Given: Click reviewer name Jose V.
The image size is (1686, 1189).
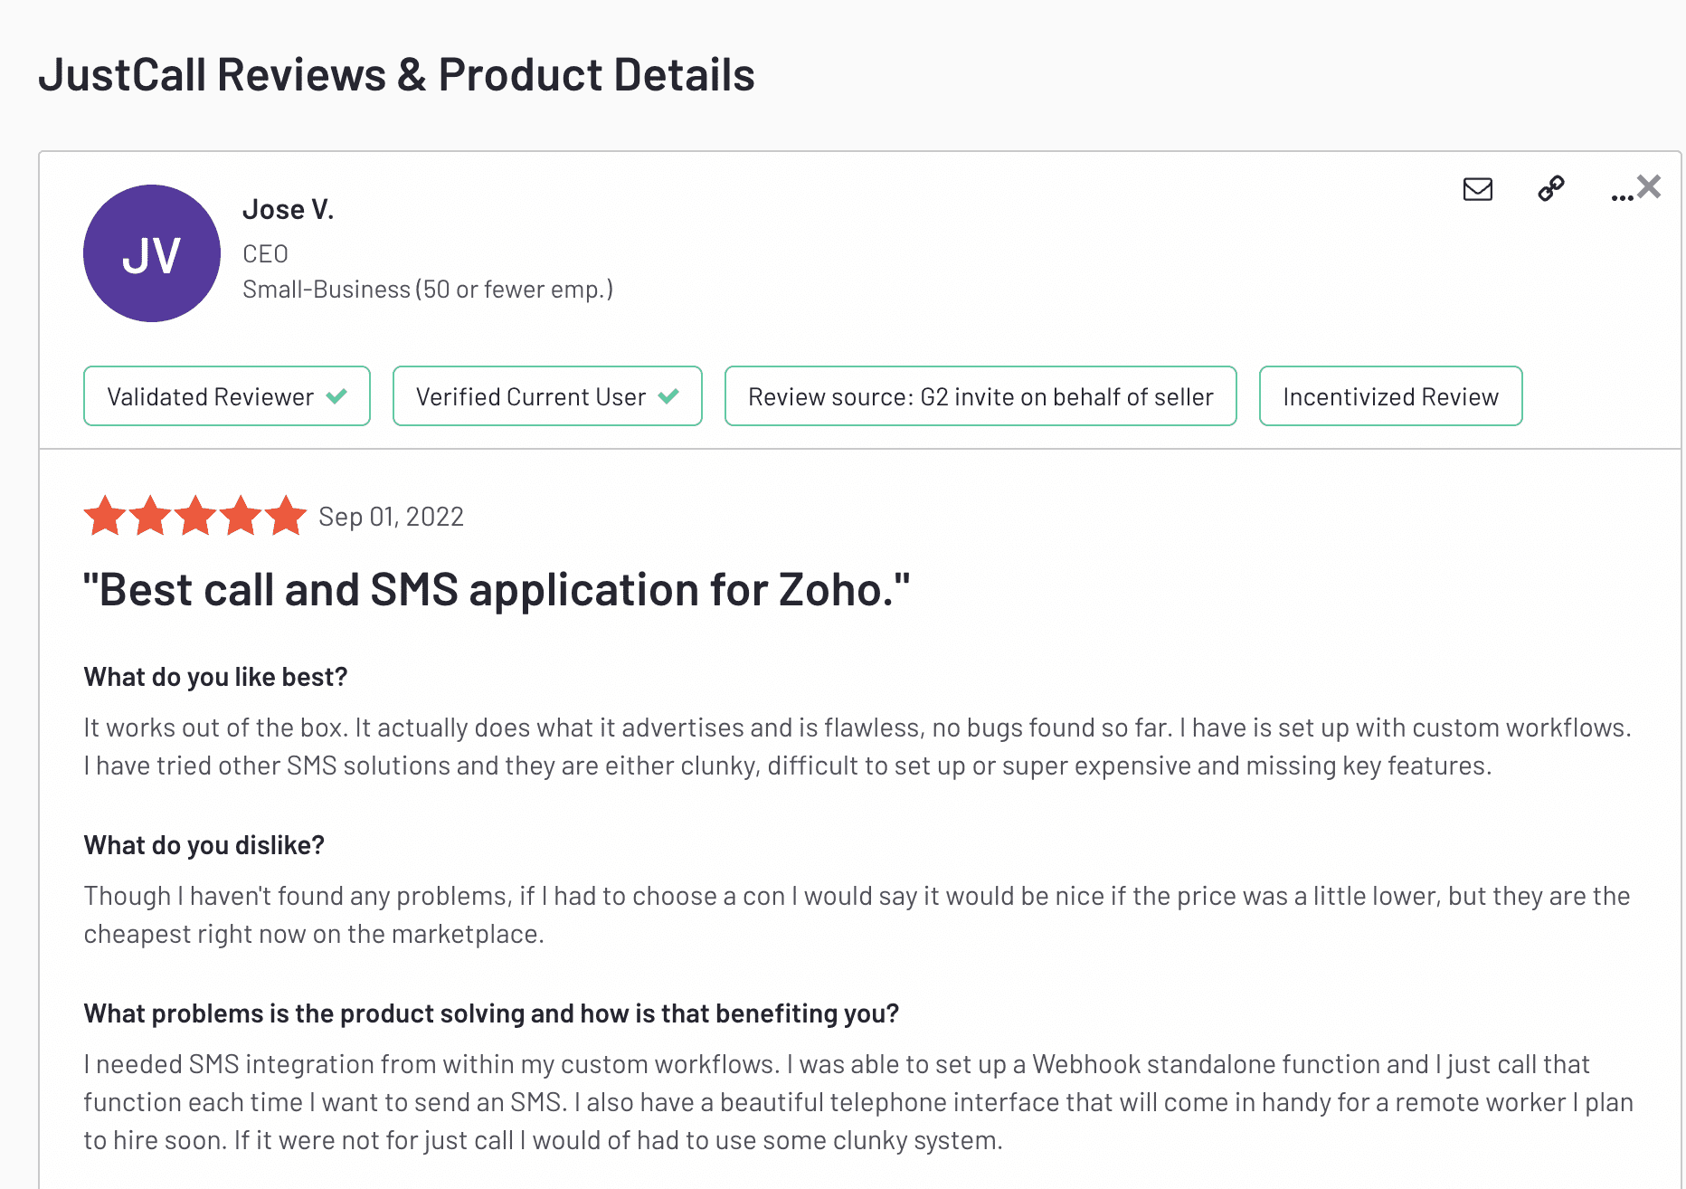Looking at the screenshot, I should (x=289, y=210).
